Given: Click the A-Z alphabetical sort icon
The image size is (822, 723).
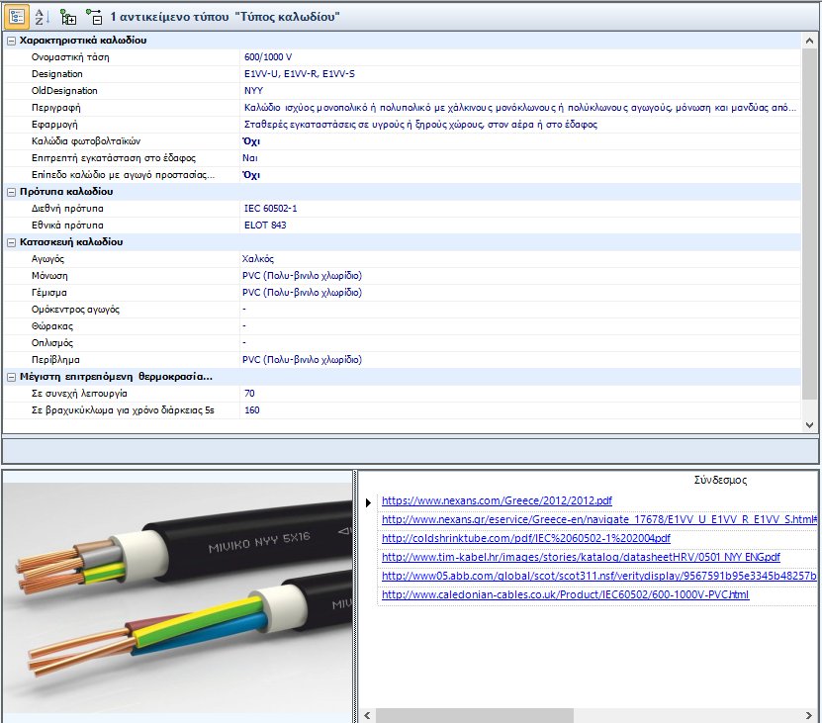Looking at the screenshot, I should (43, 16).
